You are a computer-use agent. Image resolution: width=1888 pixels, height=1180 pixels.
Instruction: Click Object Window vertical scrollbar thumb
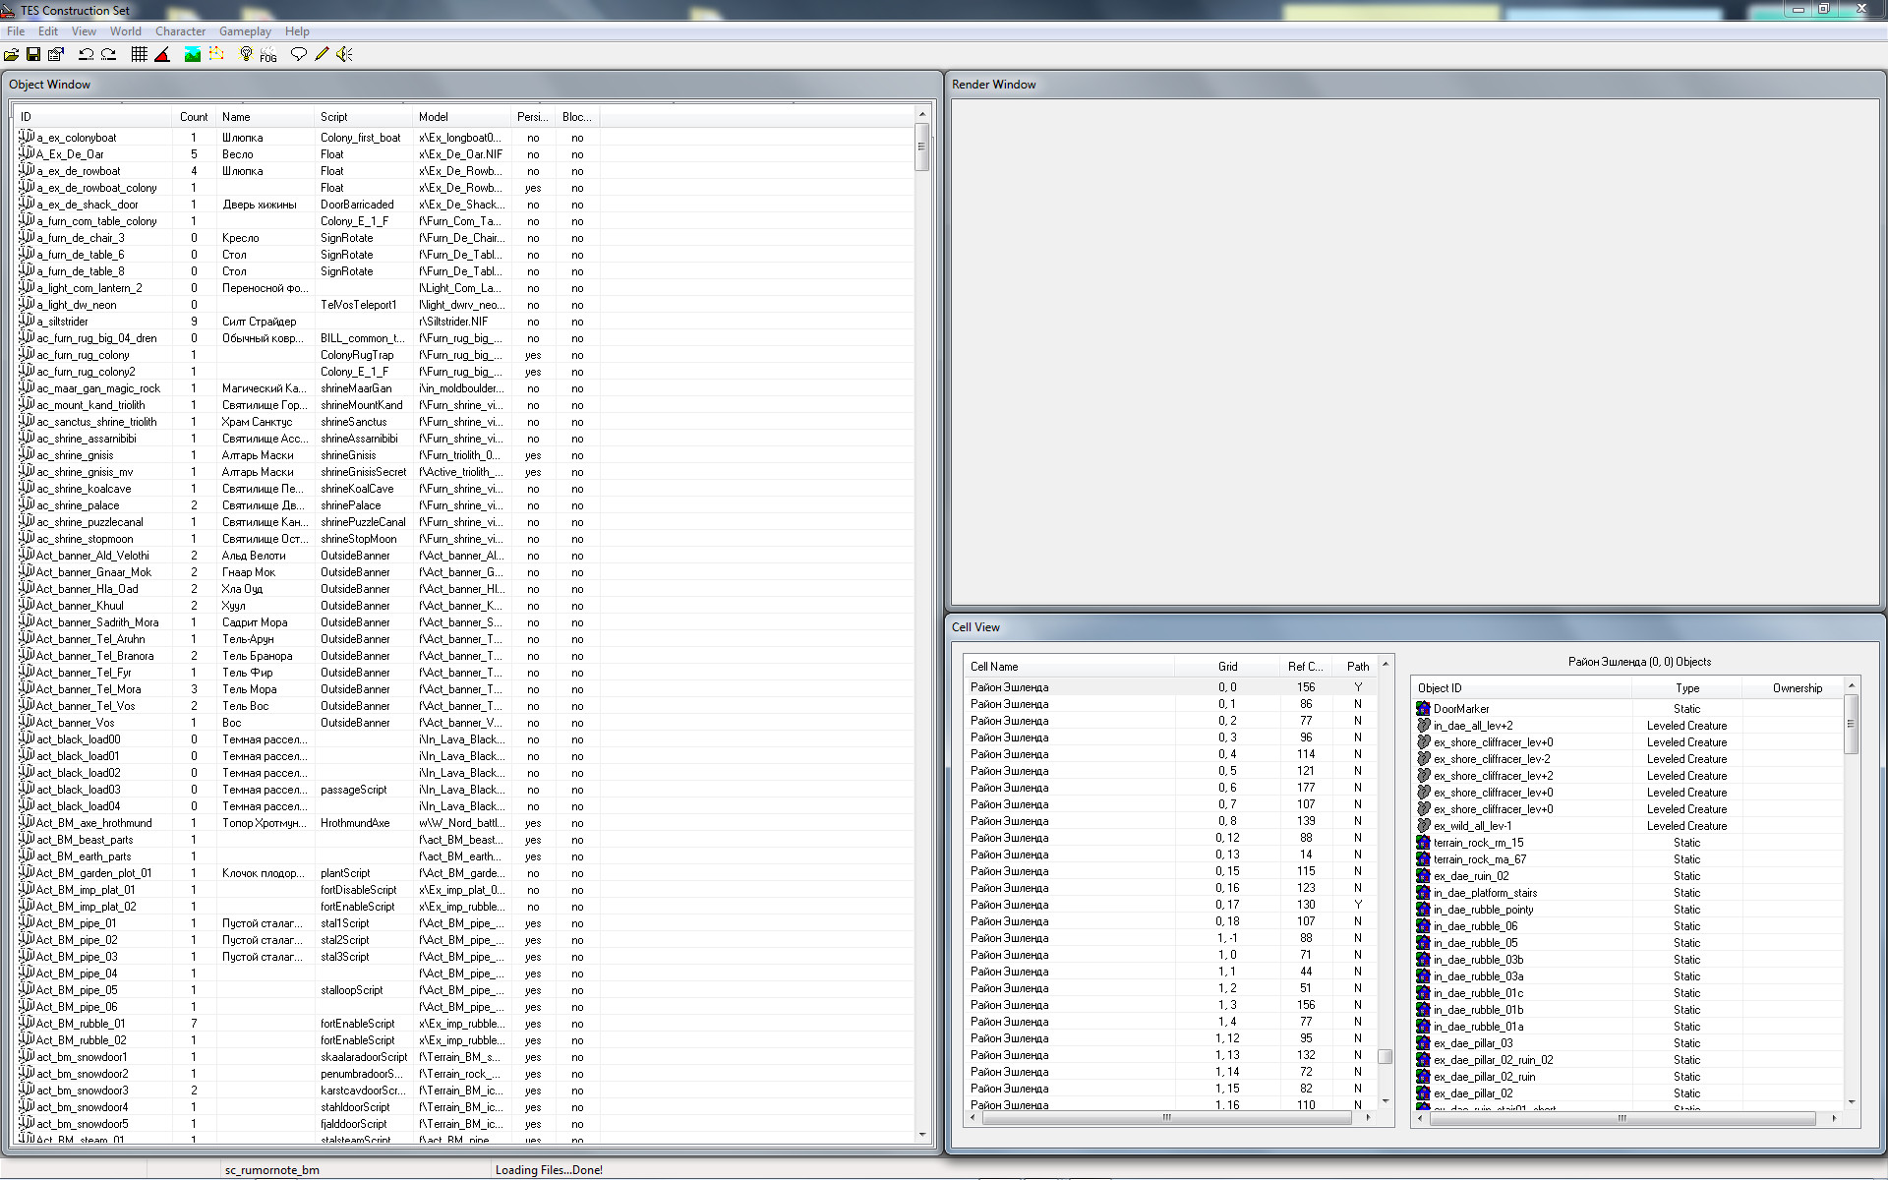click(x=921, y=147)
